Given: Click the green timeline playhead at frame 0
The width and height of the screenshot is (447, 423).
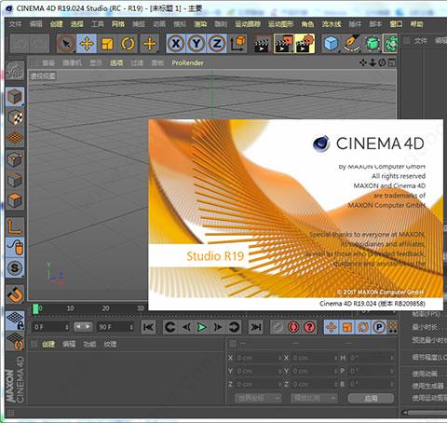Looking at the screenshot, I should 35,308.
